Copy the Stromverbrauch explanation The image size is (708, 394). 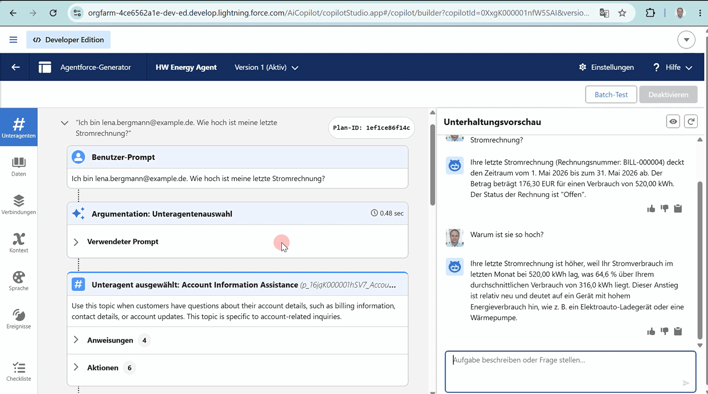click(678, 332)
